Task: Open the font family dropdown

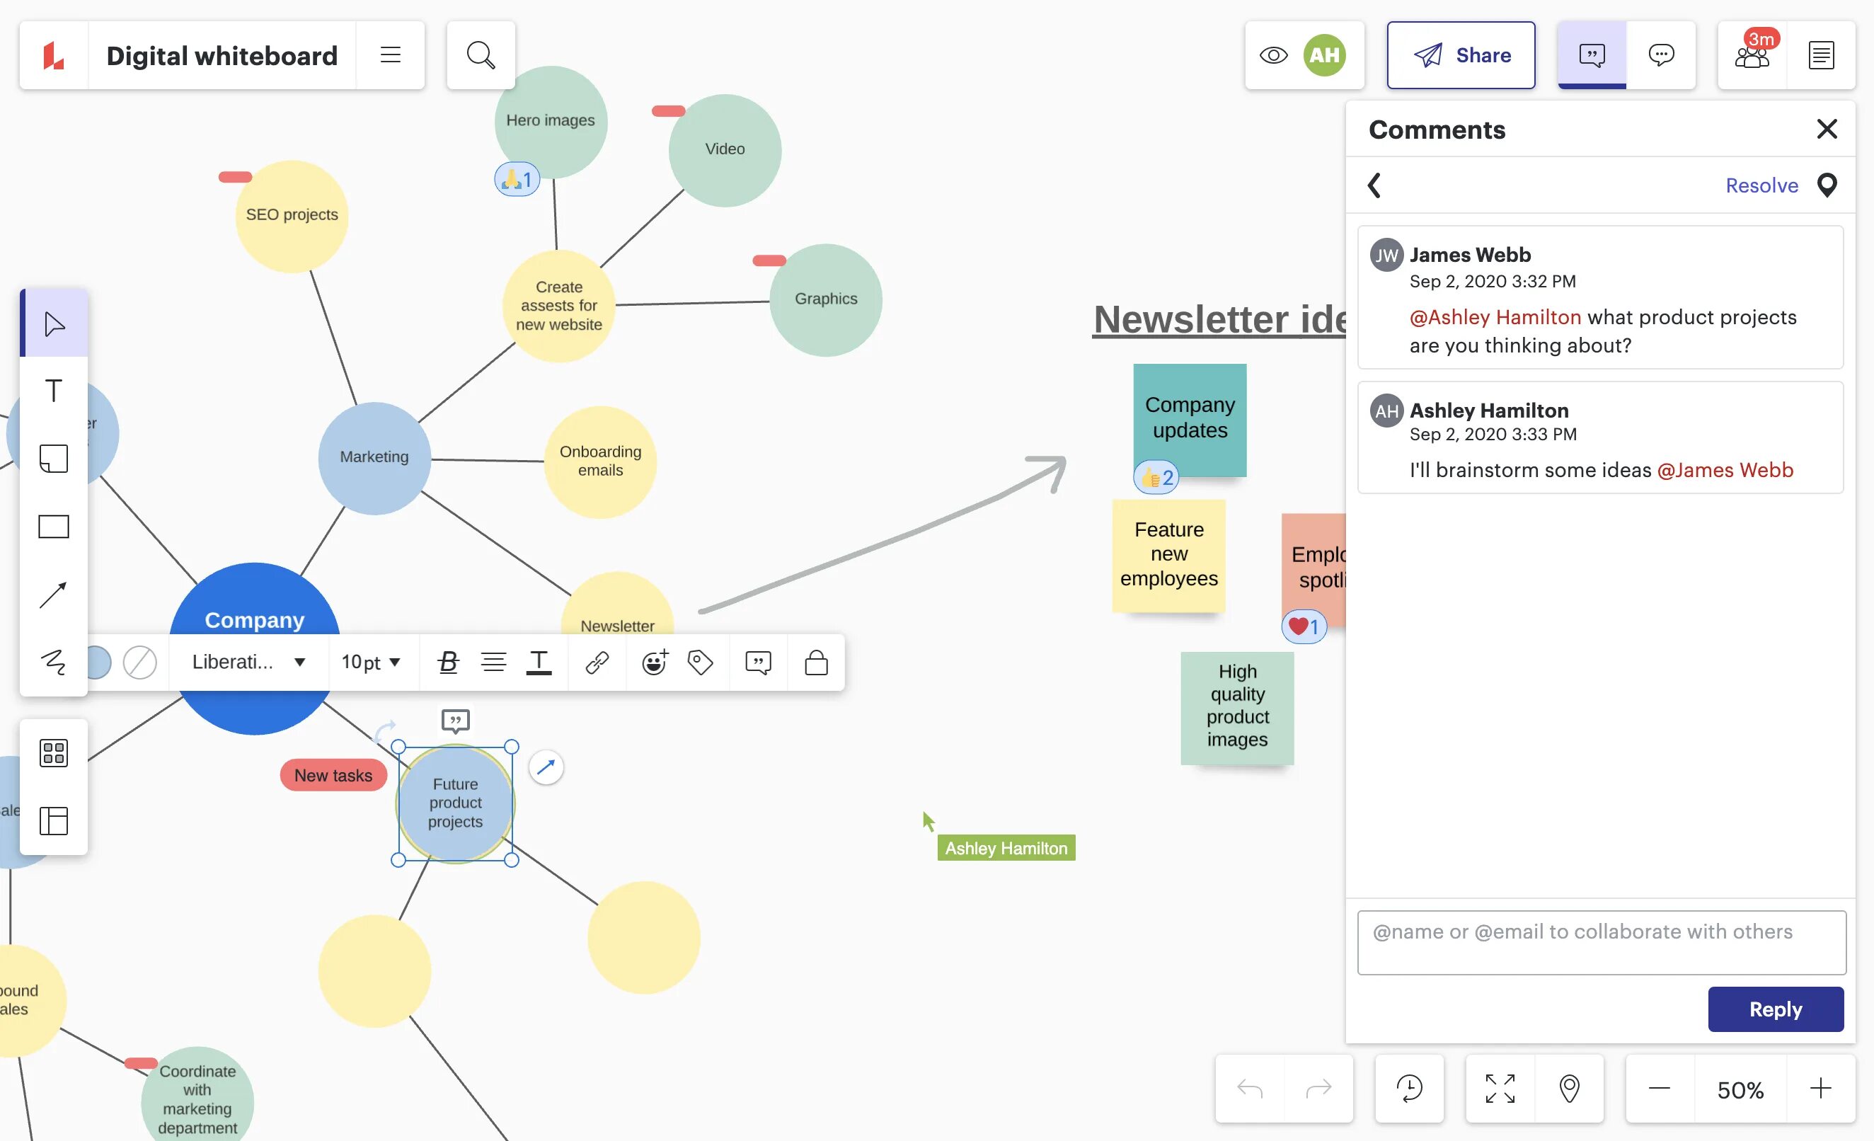Action: (x=246, y=662)
